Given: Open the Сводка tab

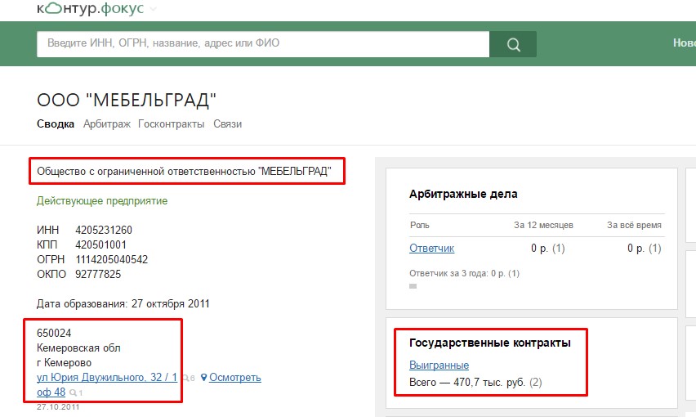Looking at the screenshot, I should pyautogui.click(x=56, y=124).
